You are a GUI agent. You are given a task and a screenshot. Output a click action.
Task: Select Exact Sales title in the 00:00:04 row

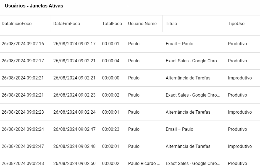(193, 61)
